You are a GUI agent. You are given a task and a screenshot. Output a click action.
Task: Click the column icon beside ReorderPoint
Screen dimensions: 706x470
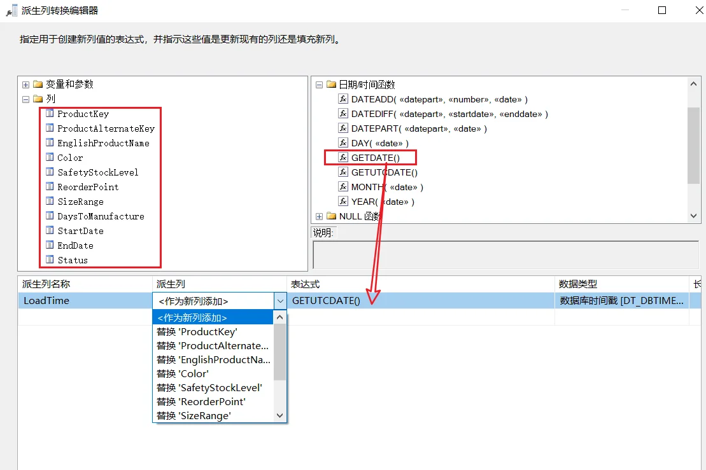click(50, 186)
